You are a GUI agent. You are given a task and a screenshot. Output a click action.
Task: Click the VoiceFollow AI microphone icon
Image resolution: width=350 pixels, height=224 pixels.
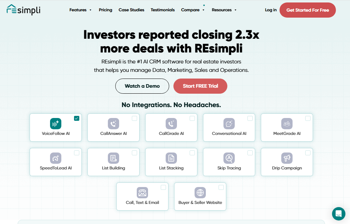(55, 123)
